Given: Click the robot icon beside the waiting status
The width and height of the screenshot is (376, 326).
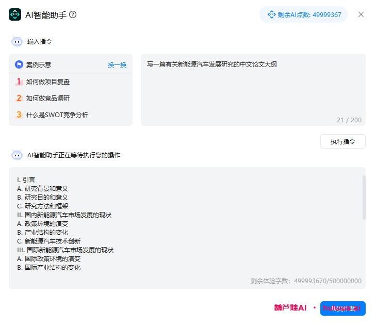Looking at the screenshot, I should tap(17, 155).
